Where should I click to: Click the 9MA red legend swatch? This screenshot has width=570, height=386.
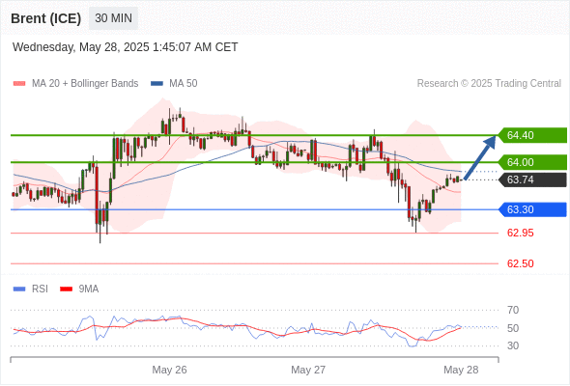pos(66,289)
